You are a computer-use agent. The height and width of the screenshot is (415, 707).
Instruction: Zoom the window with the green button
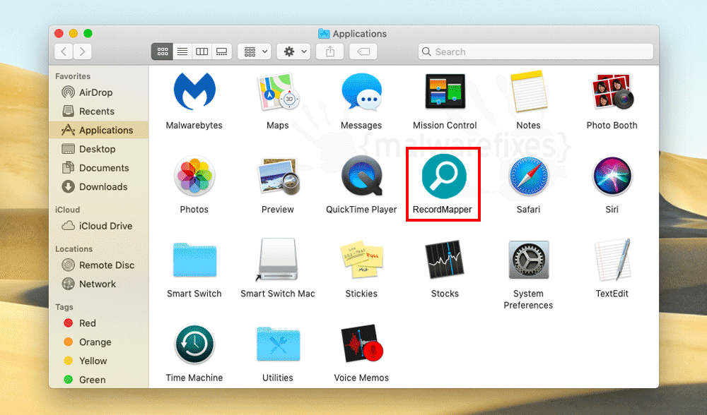click(x=88, y=33)
